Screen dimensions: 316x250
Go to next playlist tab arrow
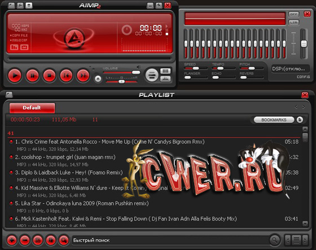304,107
